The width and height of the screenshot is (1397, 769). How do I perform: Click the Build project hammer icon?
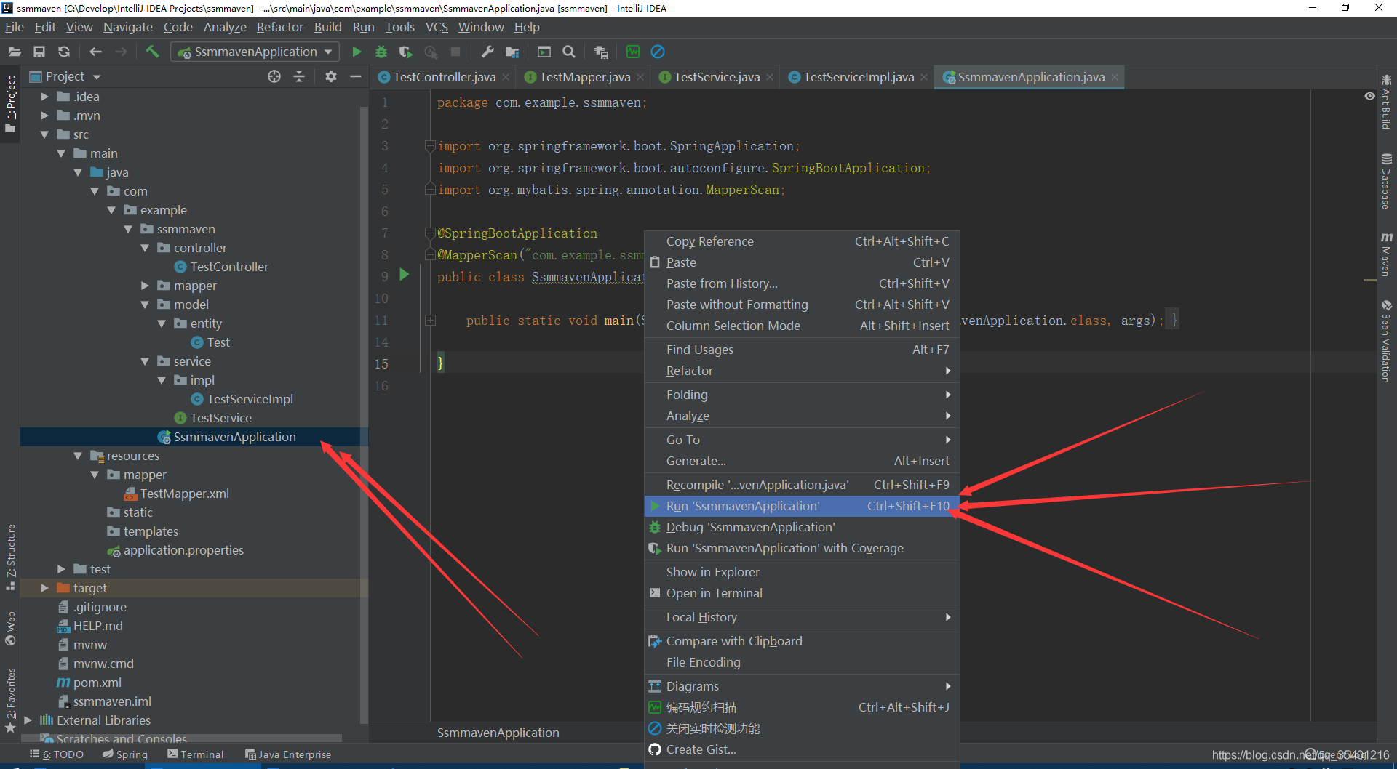click(152, 52)
